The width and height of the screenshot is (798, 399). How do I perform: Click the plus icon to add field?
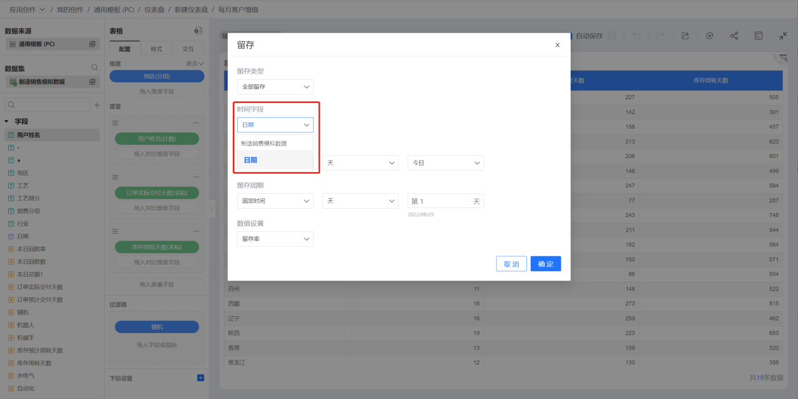pyautogui.click(x=97, y=105)
